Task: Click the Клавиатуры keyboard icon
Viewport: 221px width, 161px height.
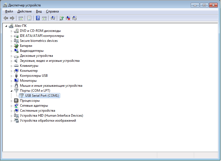Action: 16,66
